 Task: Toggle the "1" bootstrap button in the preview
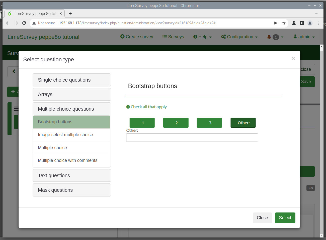142,123
